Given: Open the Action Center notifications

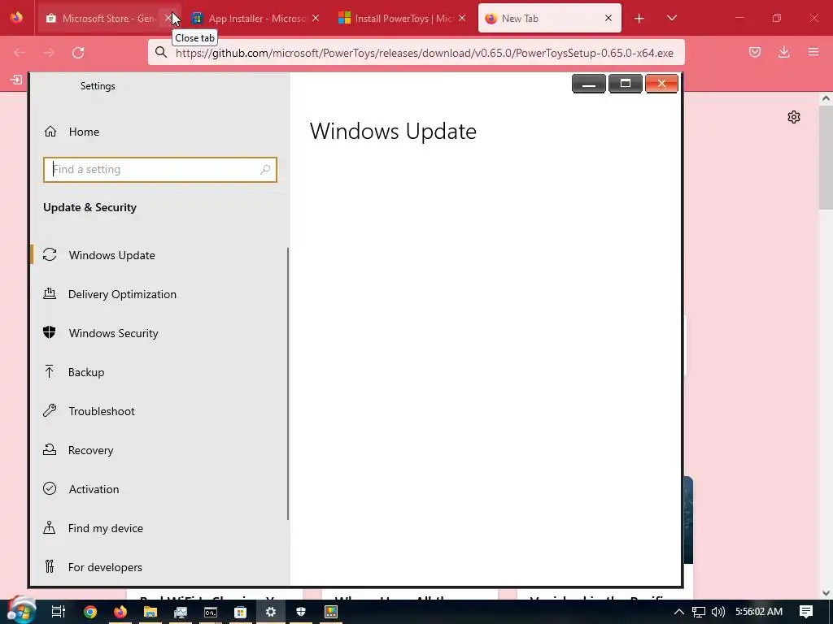Looking at the screenshot, I should [806, 612].
